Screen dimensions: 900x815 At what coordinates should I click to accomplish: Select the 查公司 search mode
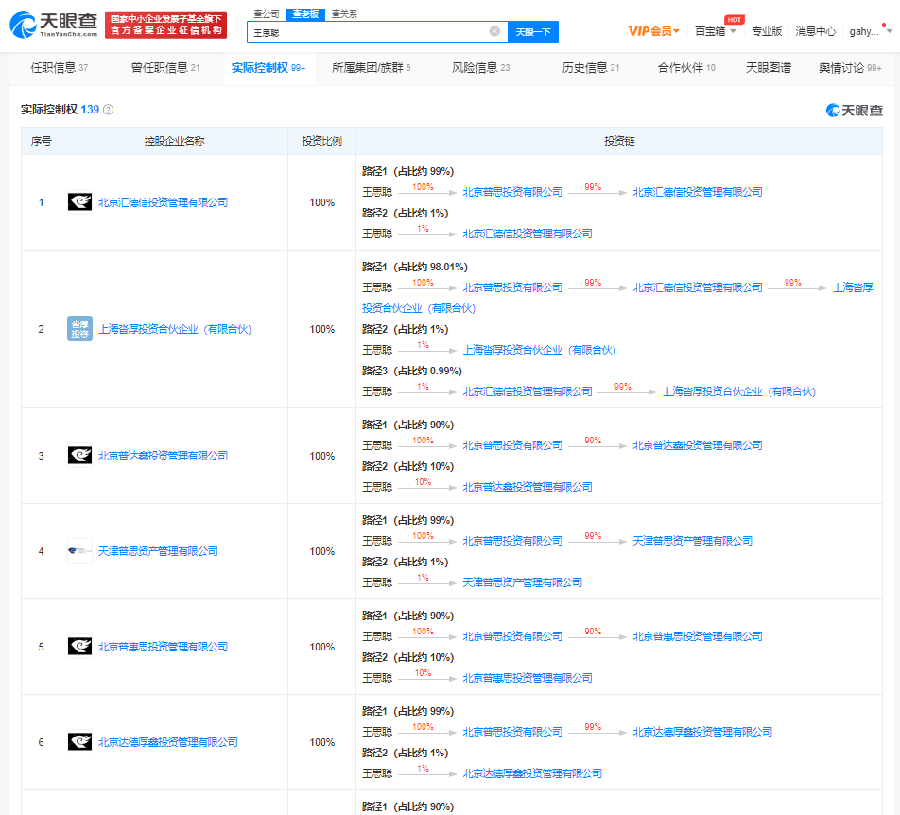click(x=266, y=14)
